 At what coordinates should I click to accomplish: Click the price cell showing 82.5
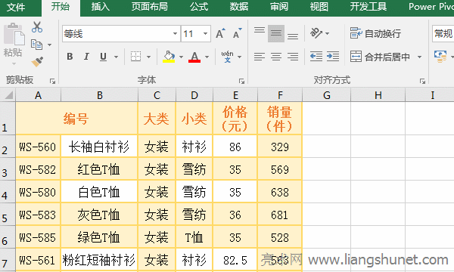(235, 260)
